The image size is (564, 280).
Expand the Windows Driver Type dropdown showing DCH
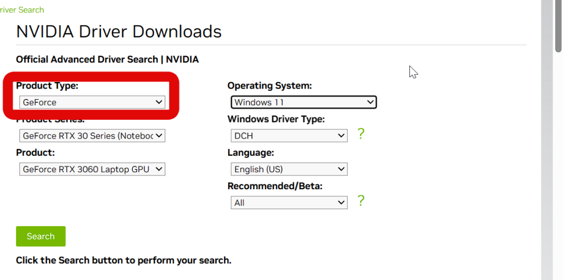289,136
